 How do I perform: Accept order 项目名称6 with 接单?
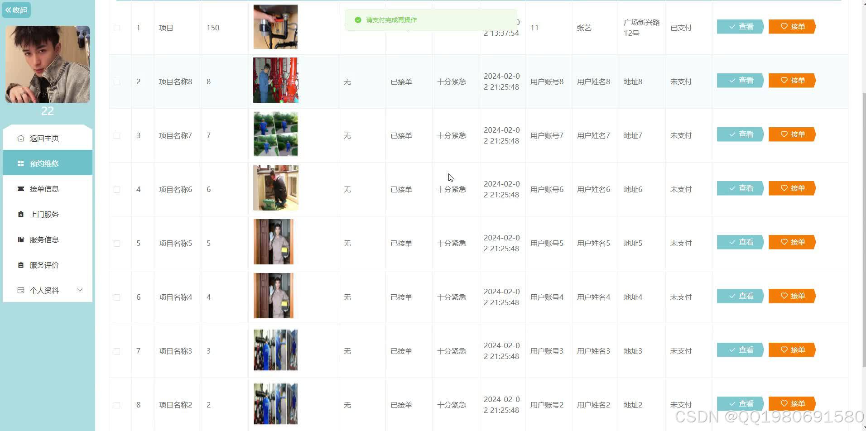click(792, 188)
